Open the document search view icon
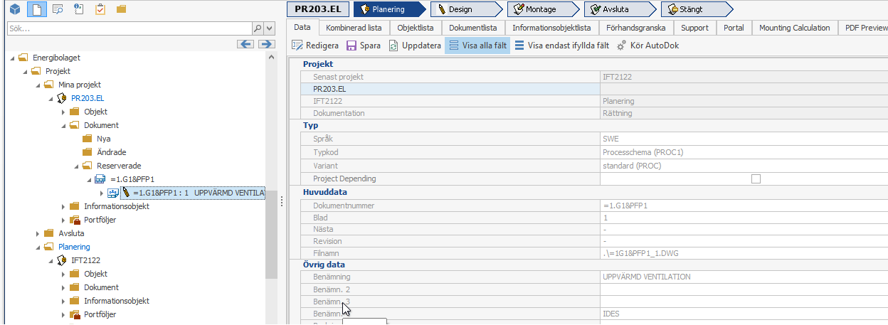888x325 pixels. [x=58, y=9]
